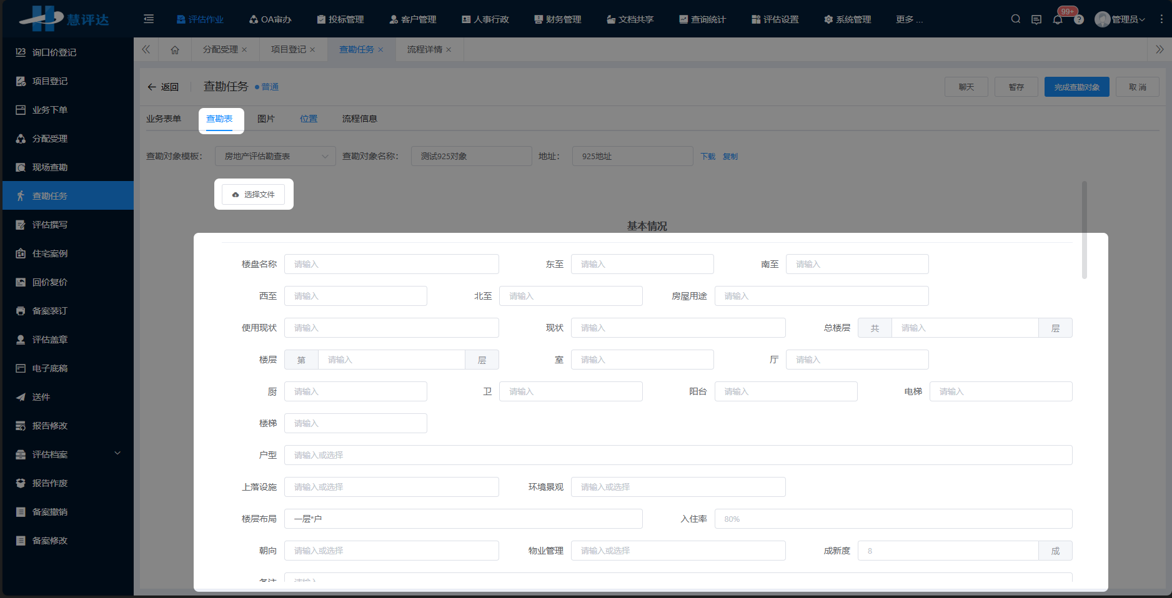1172x598 pixels.
Task: Click the 完成查勘对象 button
Action: point(1076,87)
